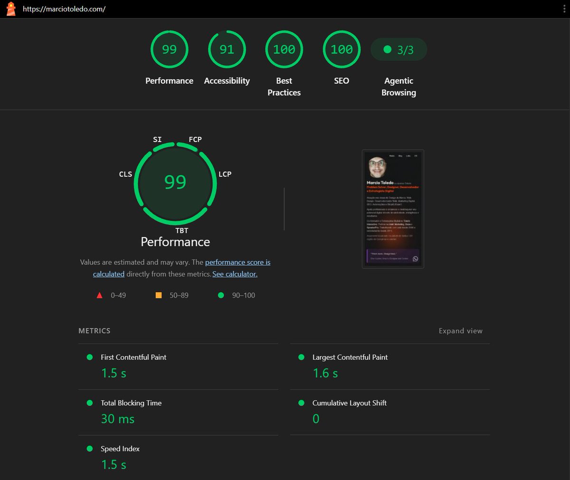Click the 1.6 s Largest Contentful Paint value

point(325,374)
